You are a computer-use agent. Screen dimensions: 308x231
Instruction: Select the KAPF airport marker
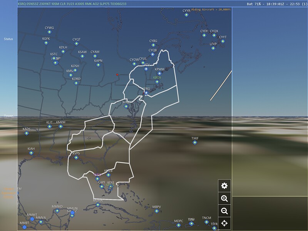click(102, 187)
